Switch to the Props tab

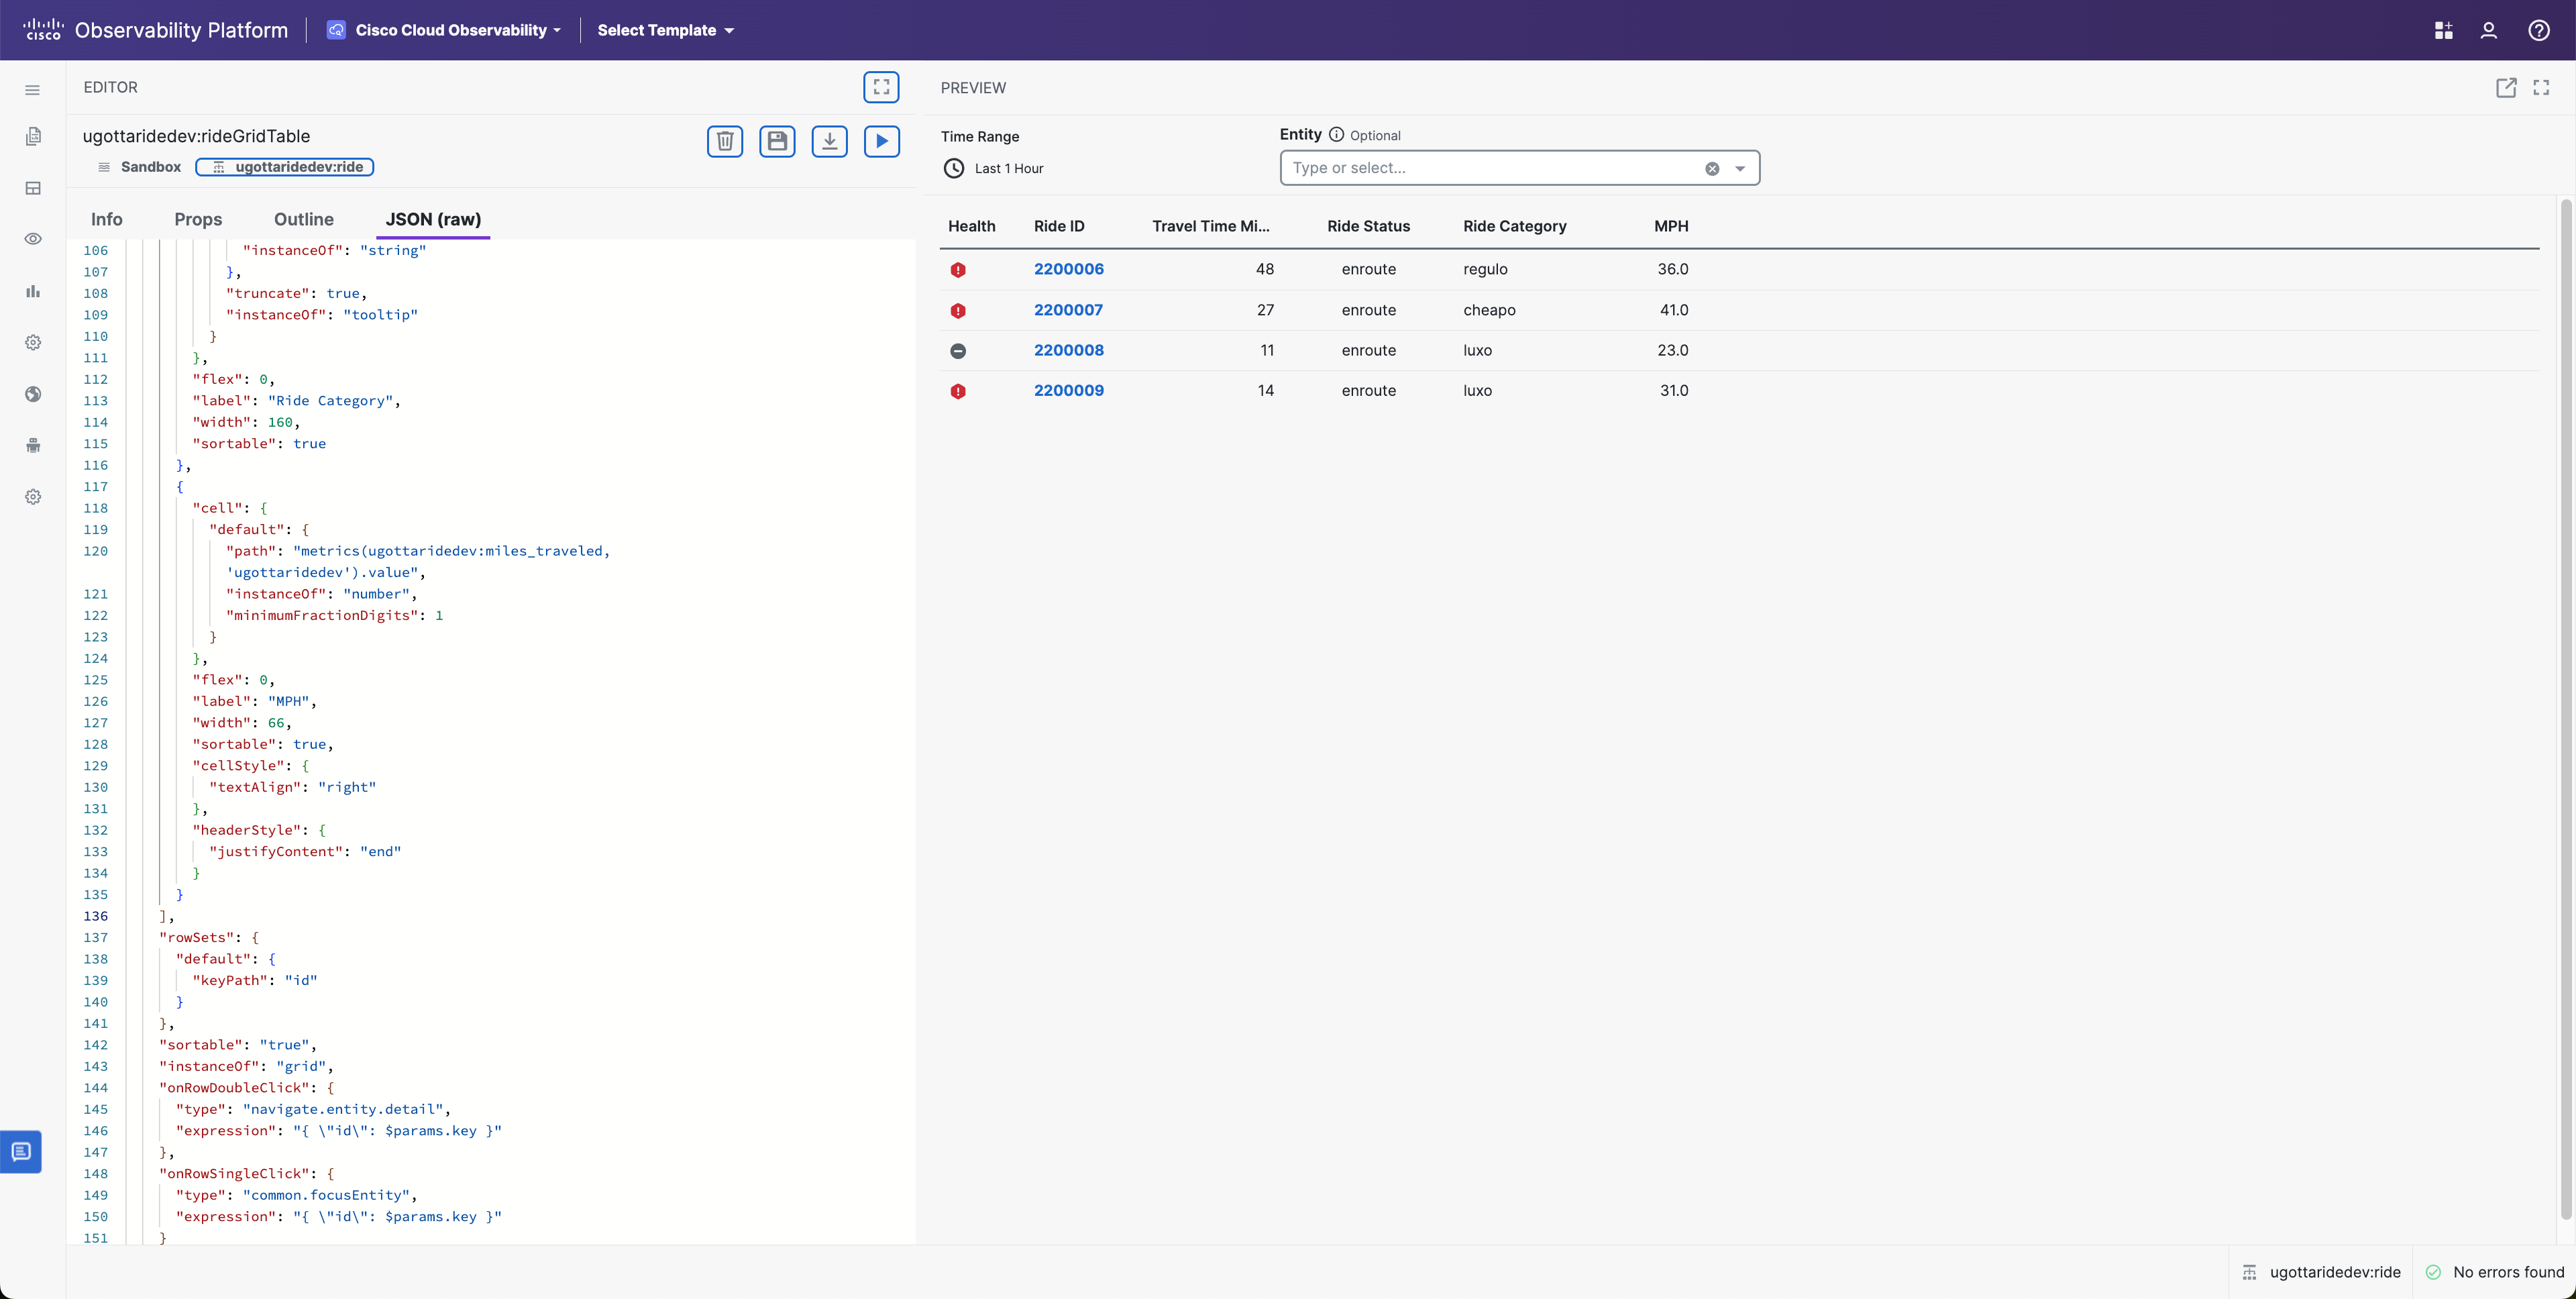pyautogui.click(x=198, y=219)
